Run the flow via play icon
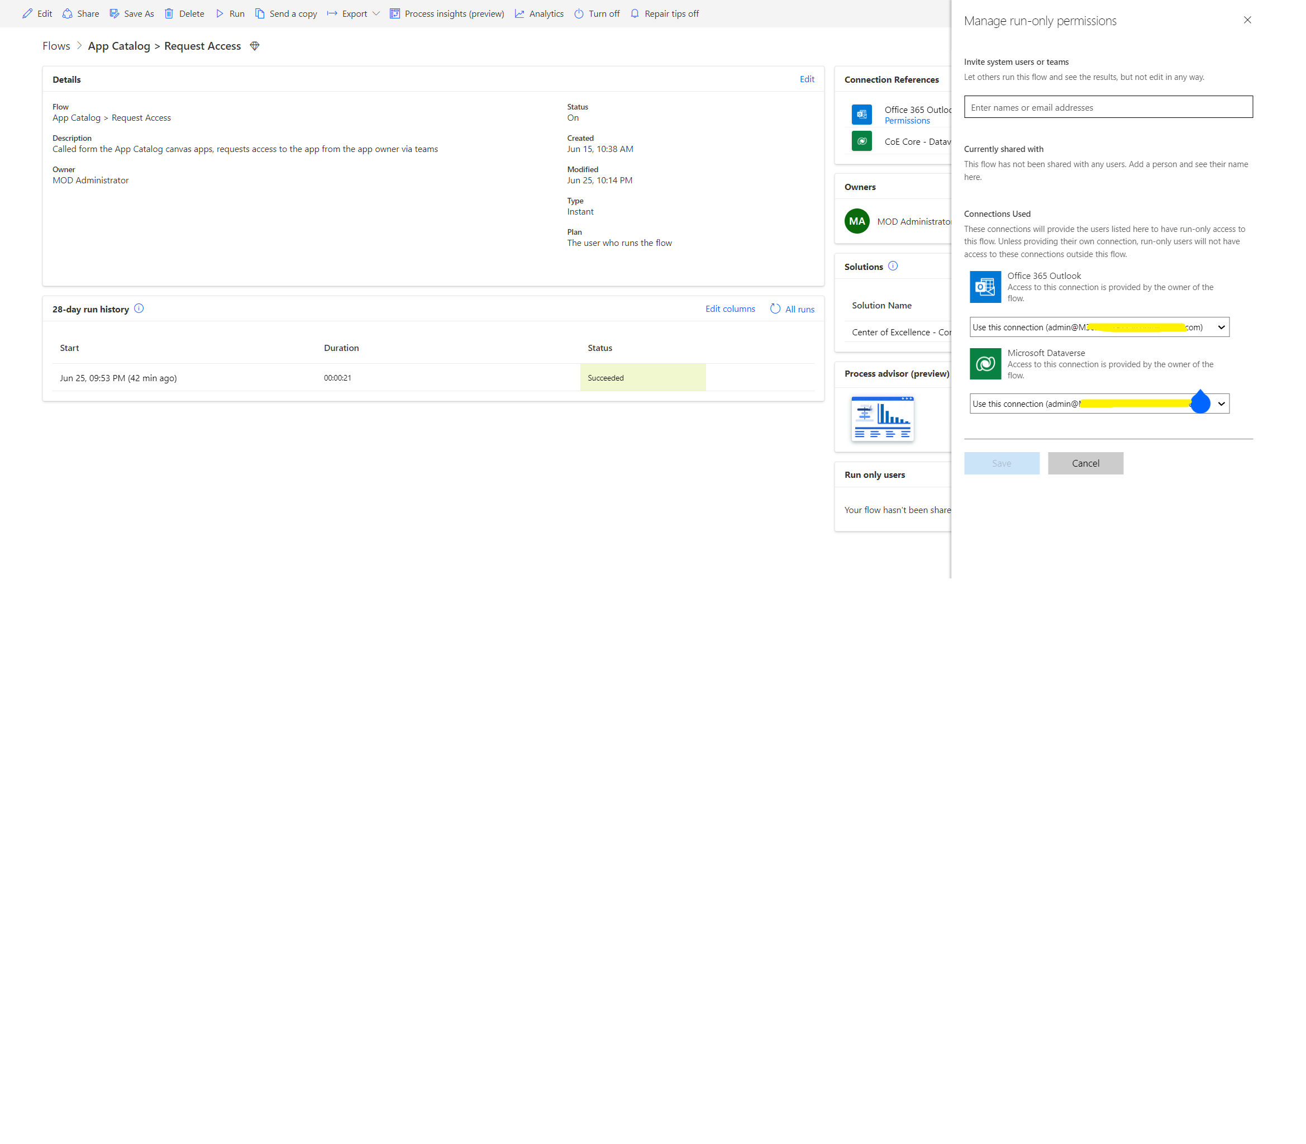This screenshot has height=1144, width=1306. coord(220,13)
